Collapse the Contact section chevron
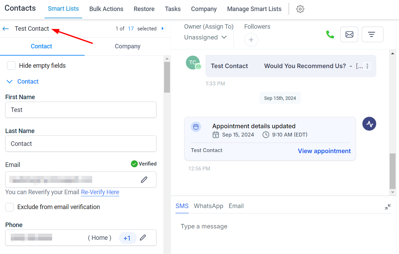Screen dimensions: 399x254 point(10,82)
